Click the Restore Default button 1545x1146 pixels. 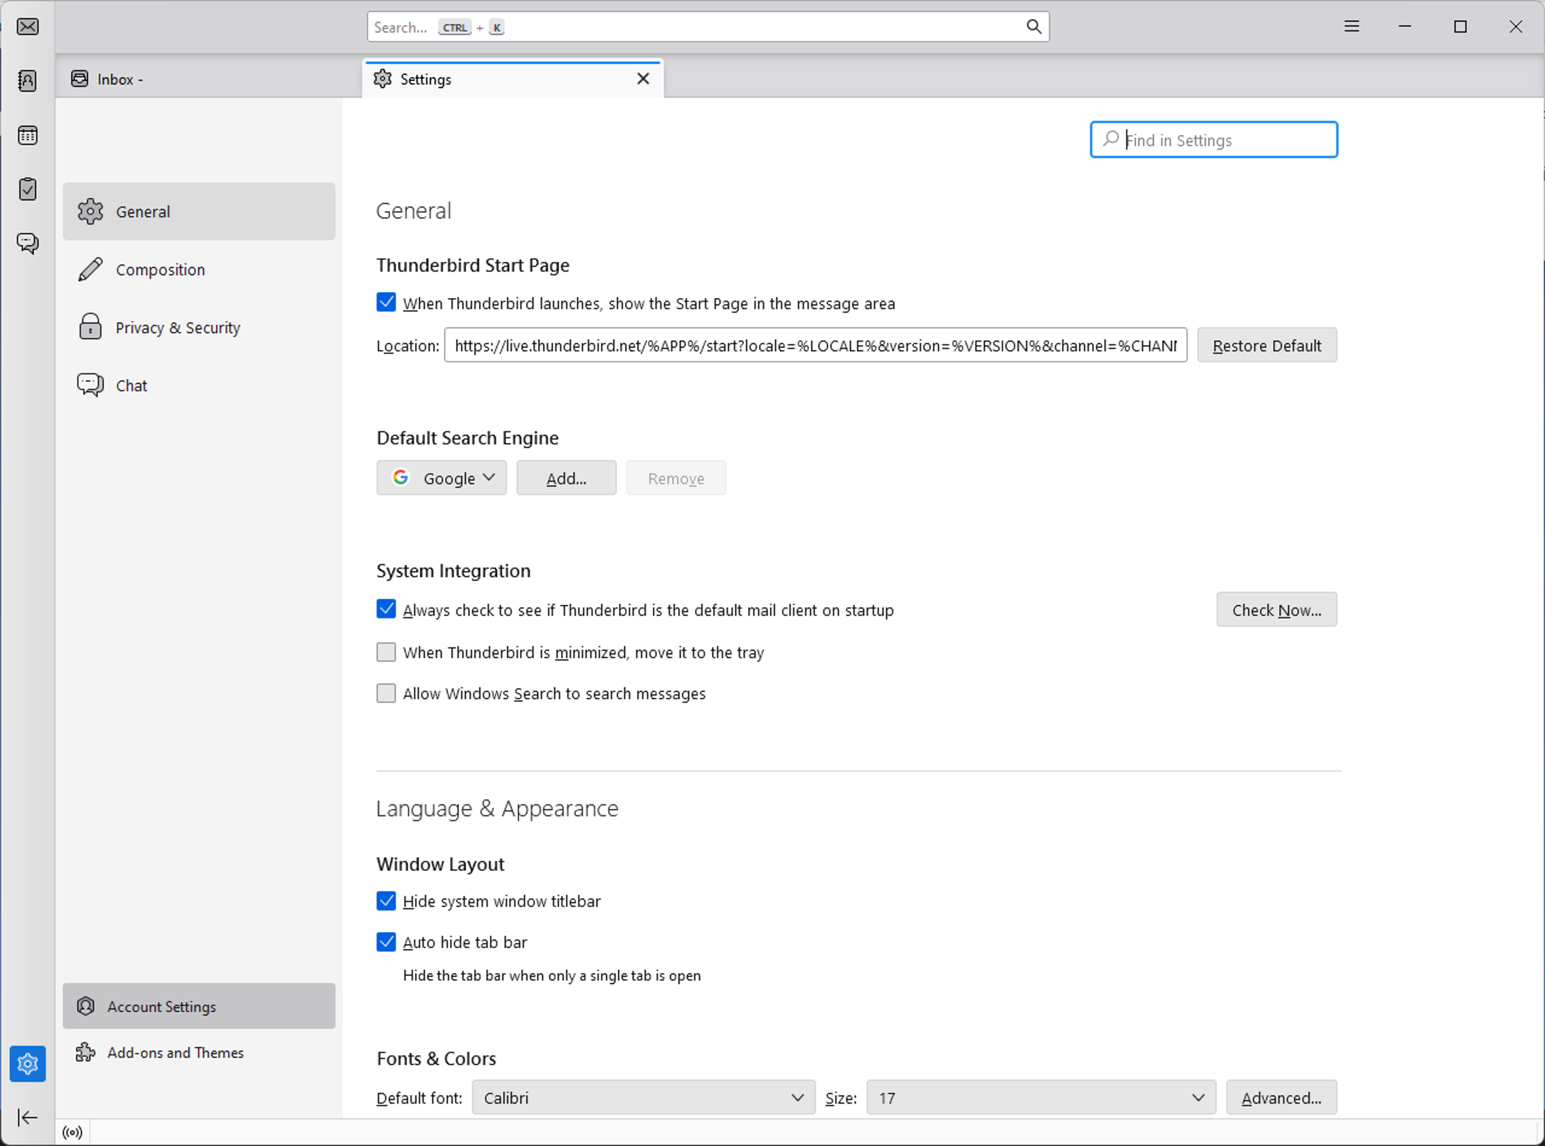tap(1267, 345)
